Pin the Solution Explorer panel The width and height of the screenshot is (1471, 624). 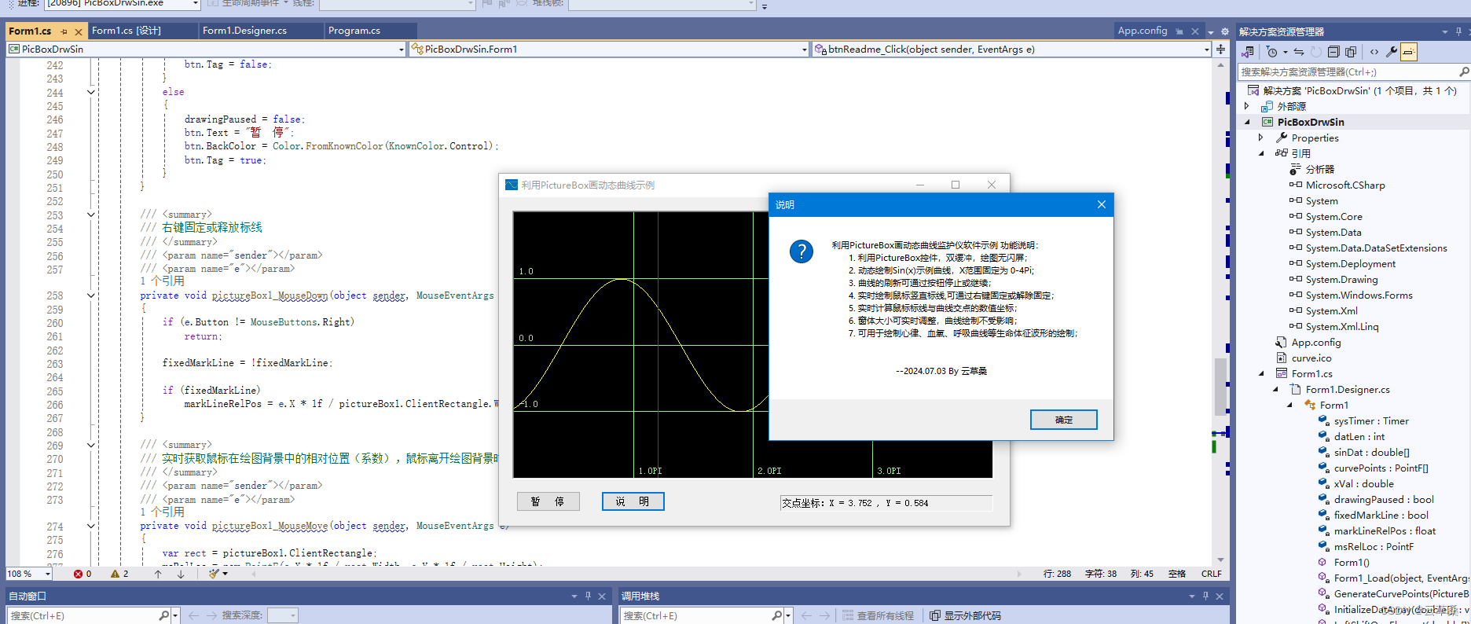(x=1458, y=31)
